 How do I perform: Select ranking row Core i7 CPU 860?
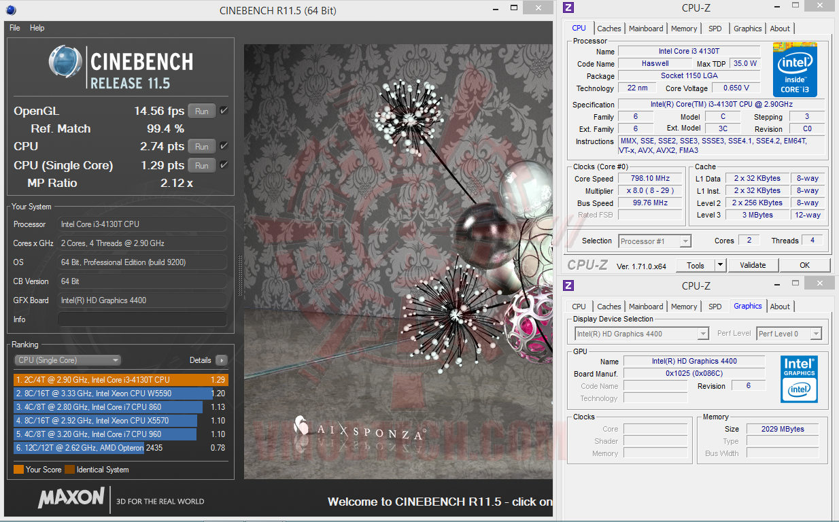(120, 407)
